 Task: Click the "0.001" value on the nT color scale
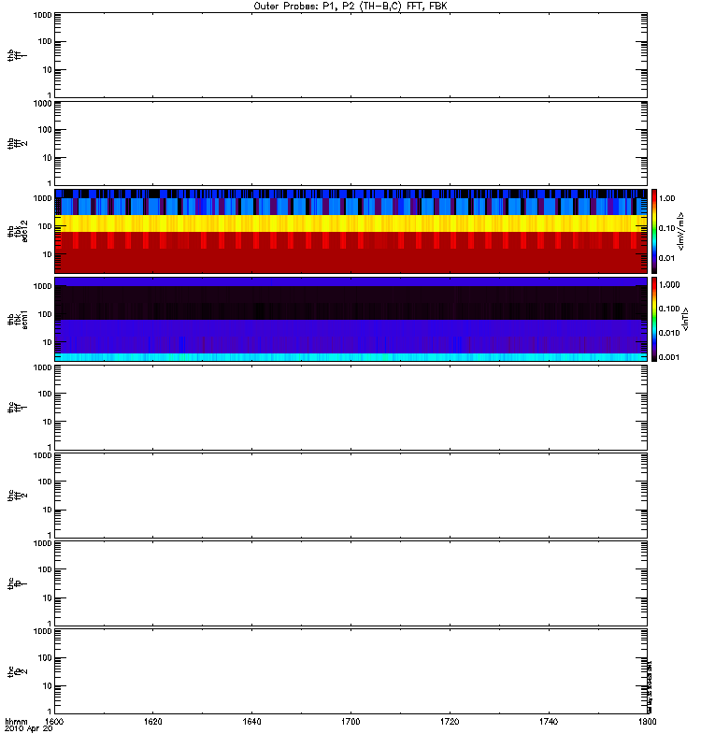point(669,357)
